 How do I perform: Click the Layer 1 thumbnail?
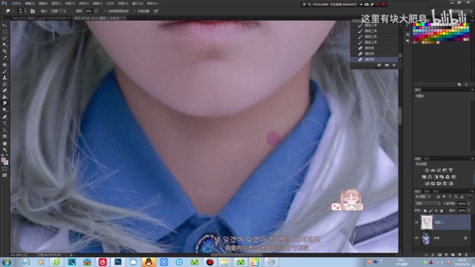[x=426, y=222]
